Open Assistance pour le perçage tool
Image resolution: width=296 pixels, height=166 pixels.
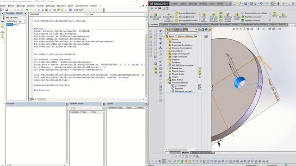click(228, 18)
